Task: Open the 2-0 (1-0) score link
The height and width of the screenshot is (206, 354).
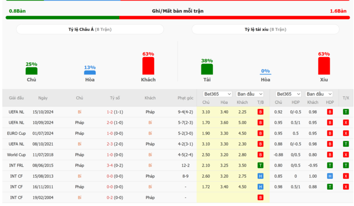Action: [115, 123]
